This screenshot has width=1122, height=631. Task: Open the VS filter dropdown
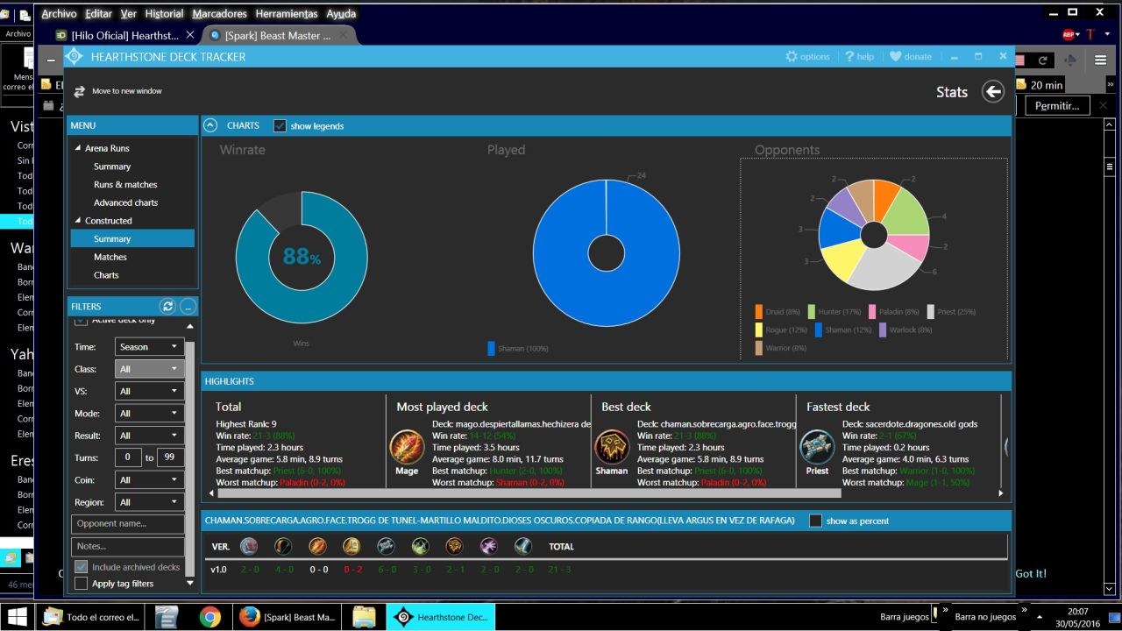click(x=149, y=391)
